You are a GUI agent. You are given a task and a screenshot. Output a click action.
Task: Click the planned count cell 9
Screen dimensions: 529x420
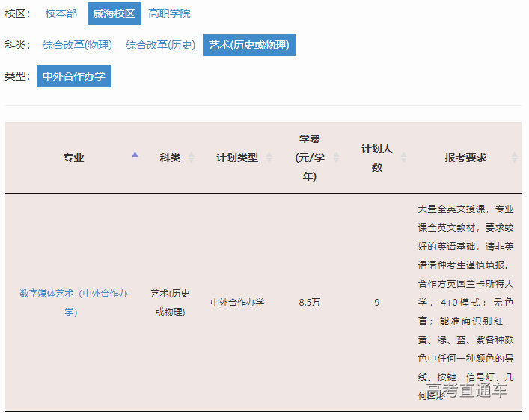click(x=377, y=303)
